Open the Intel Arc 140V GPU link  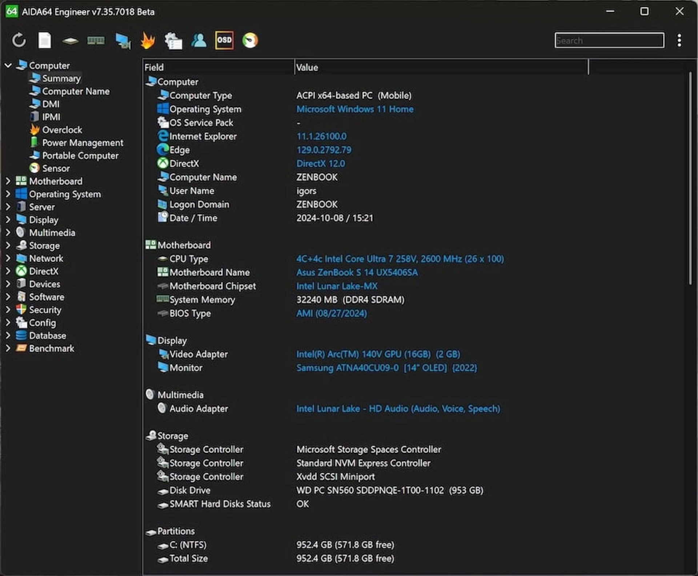tap(378, 354)
